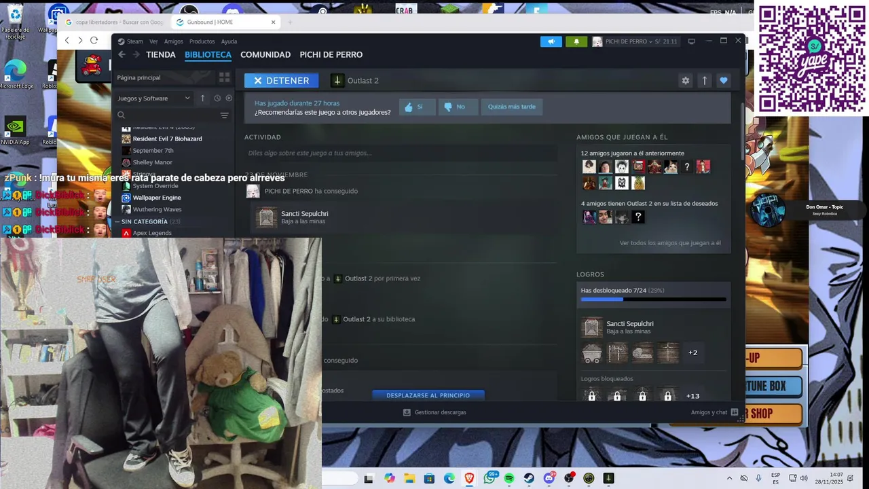
Task: Open Juegos y Software filter dropdown
Action: [154, 98]
